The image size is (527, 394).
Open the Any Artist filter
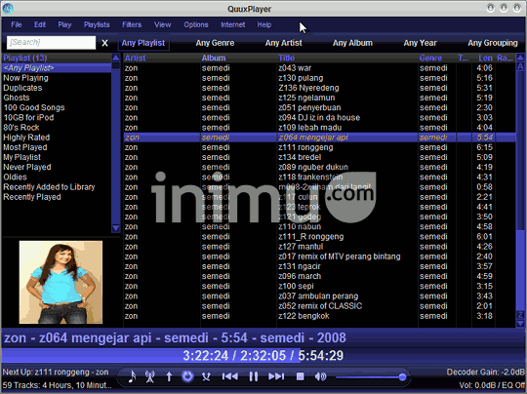(284, 43)
